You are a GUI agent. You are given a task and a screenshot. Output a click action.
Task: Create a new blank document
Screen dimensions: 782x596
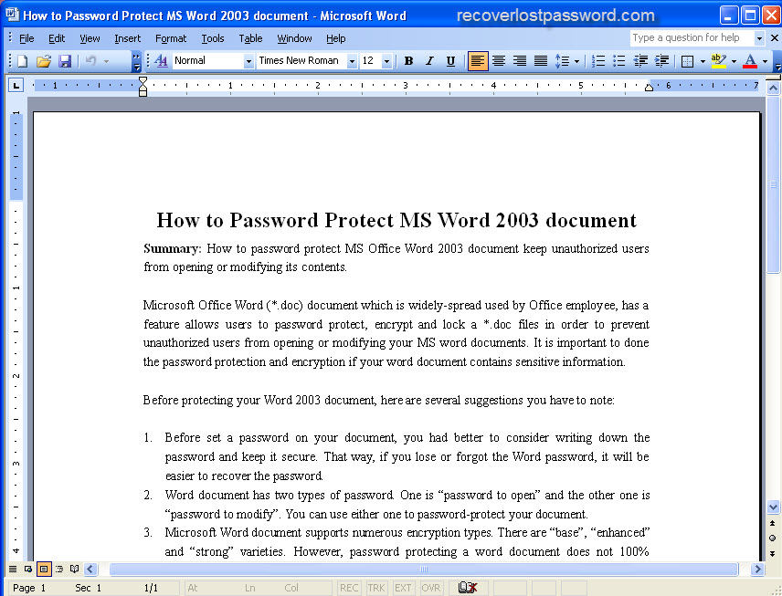[x=23, y=61]
